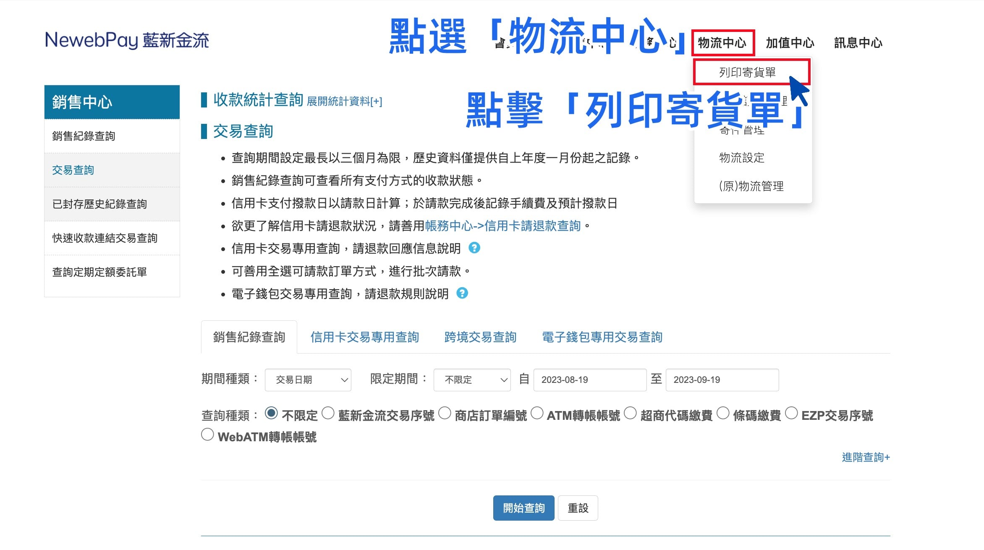Image resolution: width=984 pixels, height=550 pixels.
Task: Switch to 信用卡交易專用查詢 tab
Action: (x=365, y=337)
